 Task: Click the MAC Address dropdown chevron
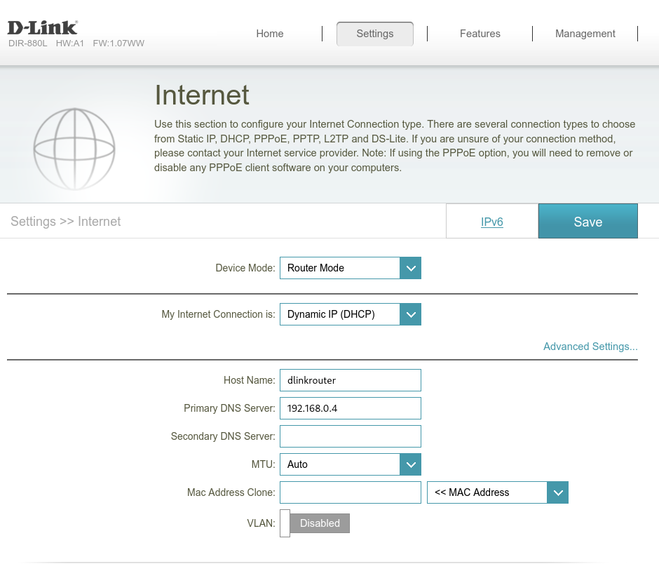coord(557,492)
